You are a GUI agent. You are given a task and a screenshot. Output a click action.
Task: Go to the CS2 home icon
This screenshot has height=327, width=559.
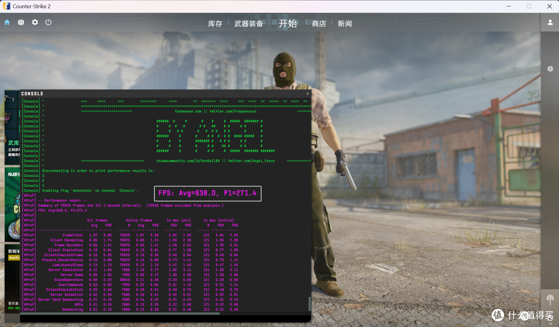(7, 22)
